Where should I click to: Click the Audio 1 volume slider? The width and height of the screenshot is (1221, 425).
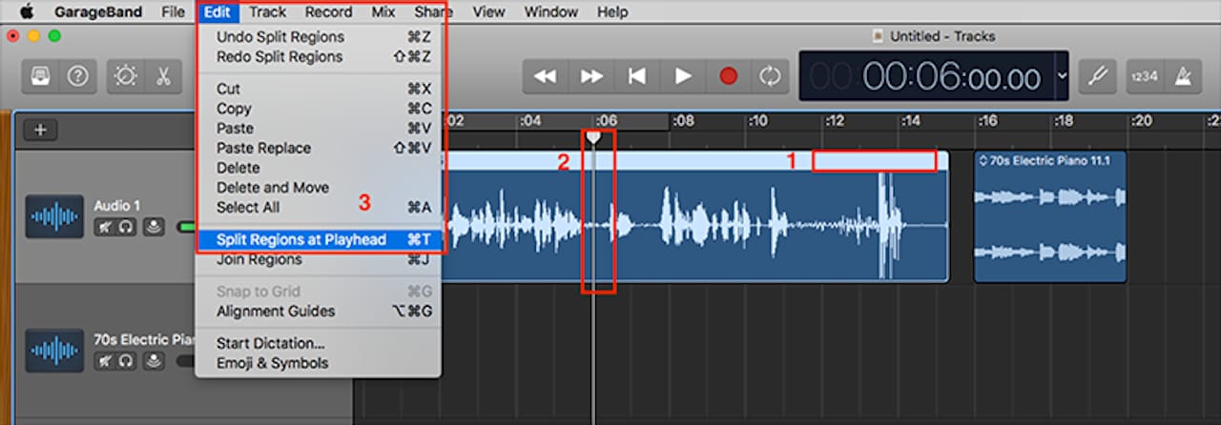(187, 227)
